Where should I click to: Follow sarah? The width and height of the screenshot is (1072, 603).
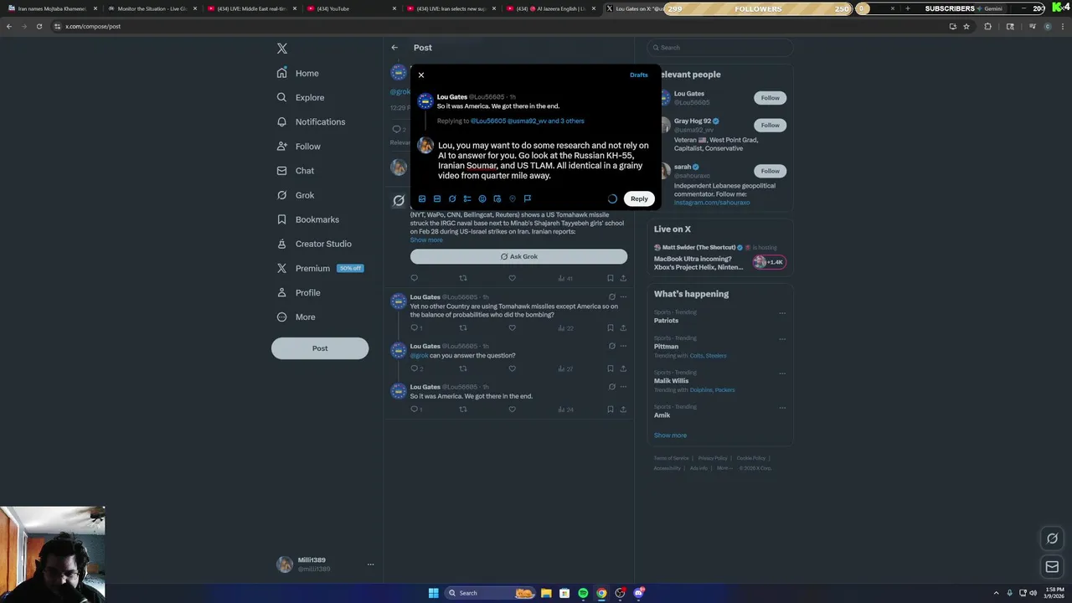pyautogui.click(x=770, y=171)
